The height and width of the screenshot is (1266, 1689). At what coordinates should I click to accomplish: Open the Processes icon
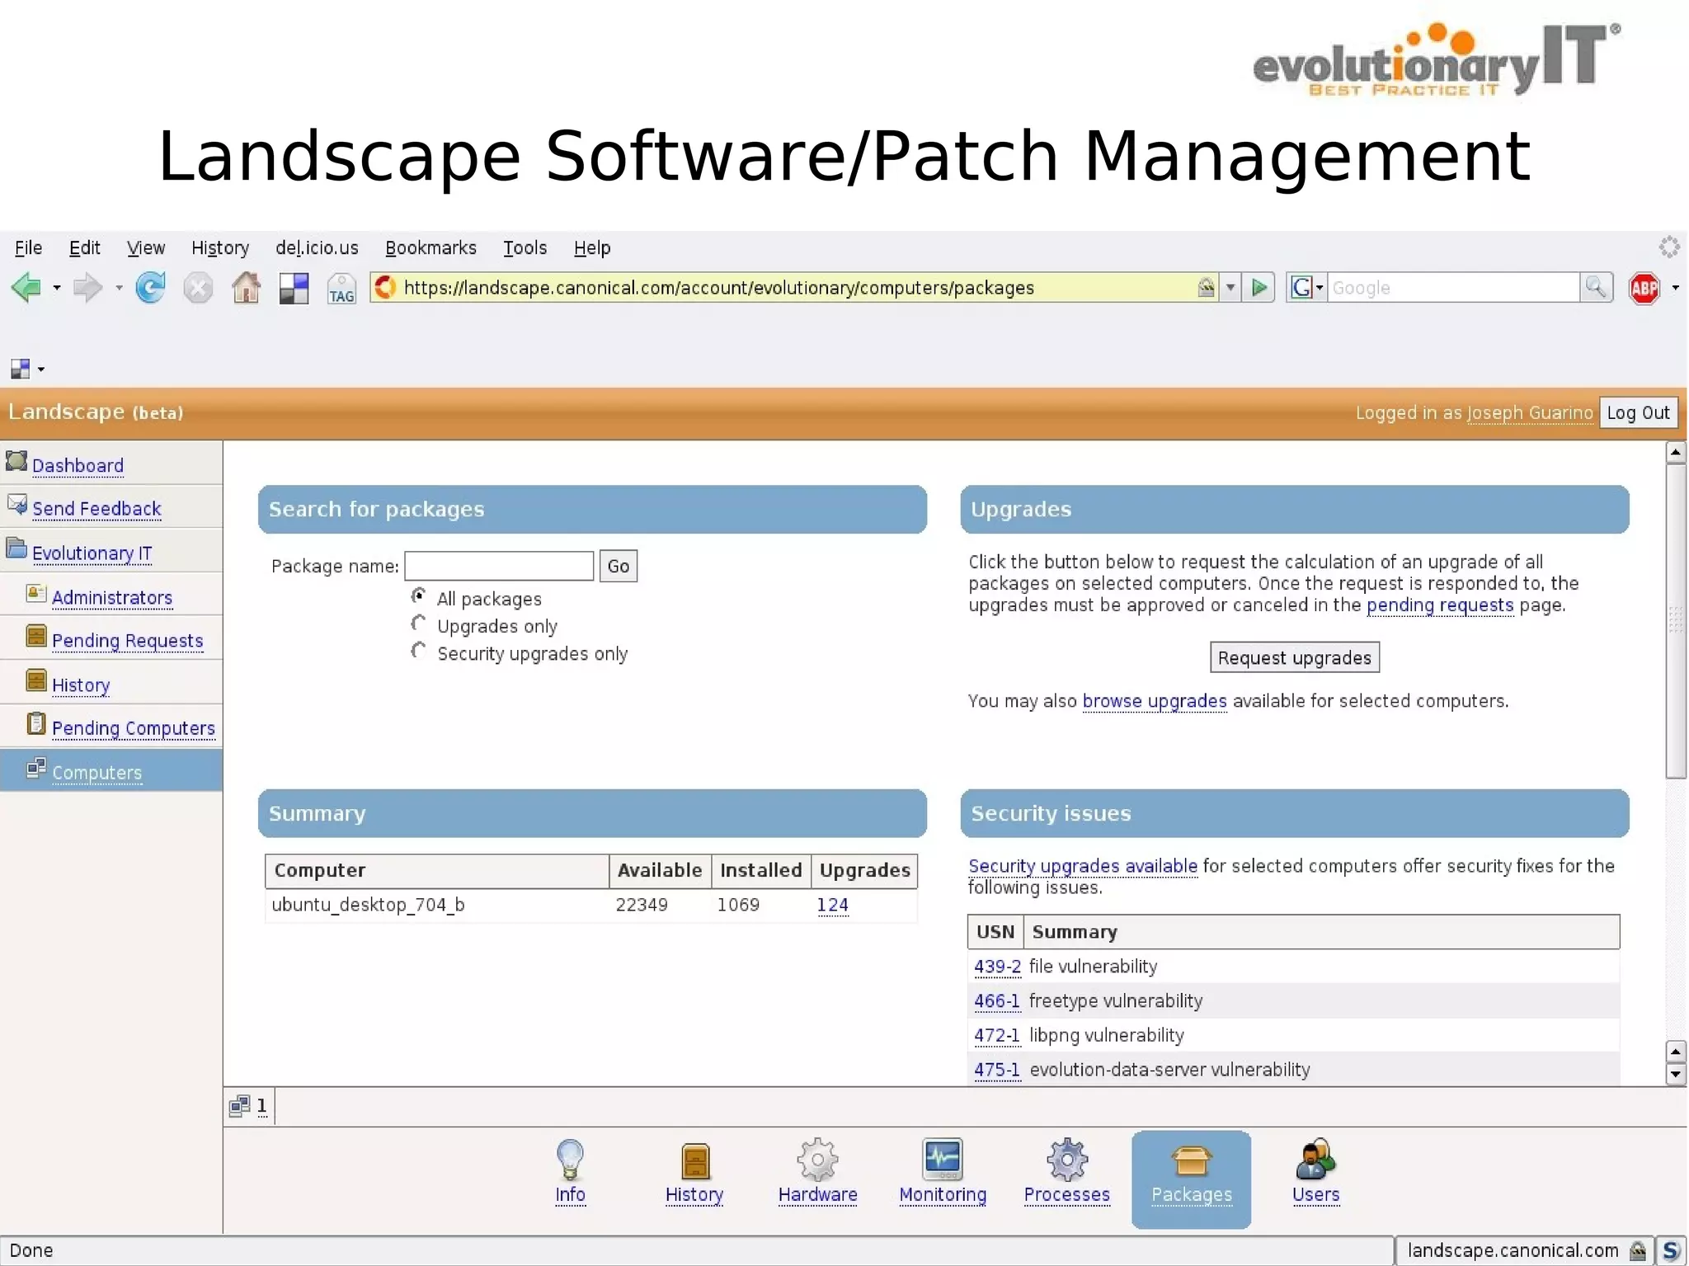click(x=1066, y=1159)
